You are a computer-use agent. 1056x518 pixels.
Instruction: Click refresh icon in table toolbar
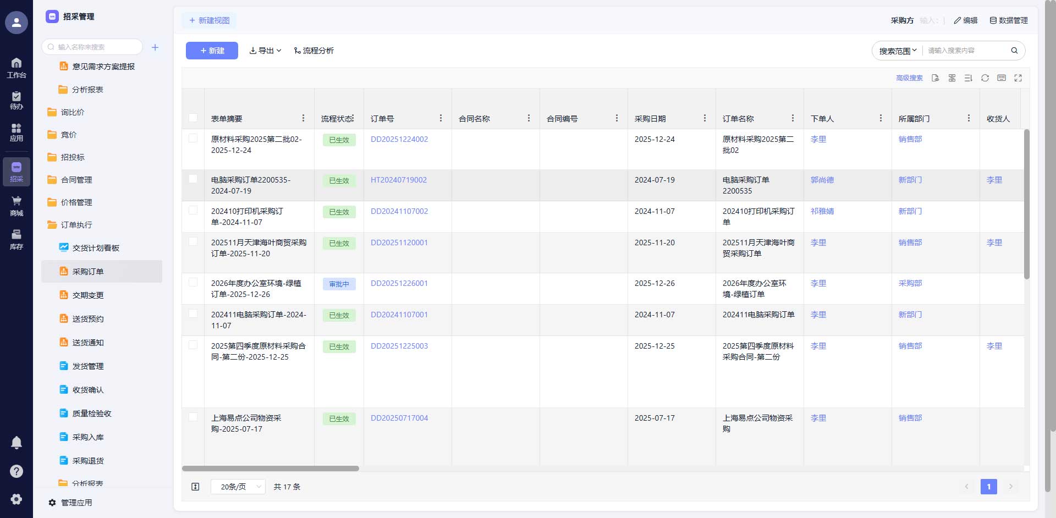pos(985,78)
